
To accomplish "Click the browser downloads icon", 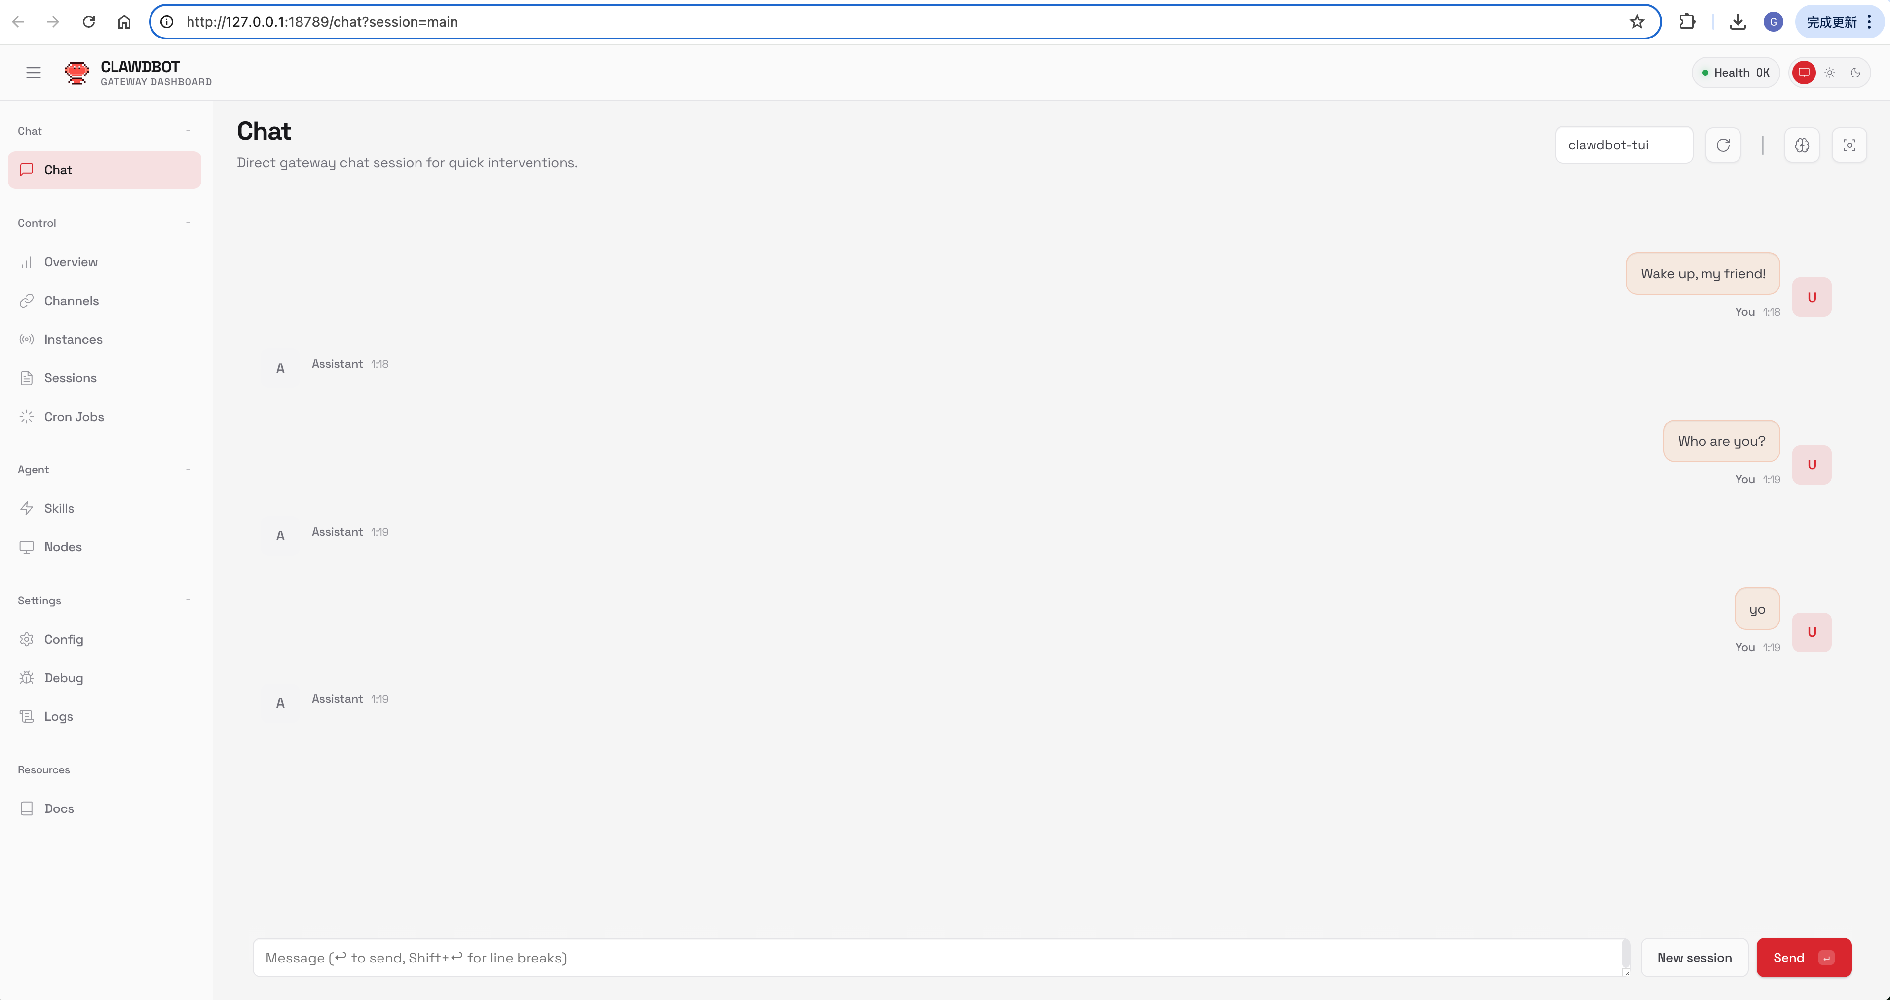I will (x=1738, y=21).
